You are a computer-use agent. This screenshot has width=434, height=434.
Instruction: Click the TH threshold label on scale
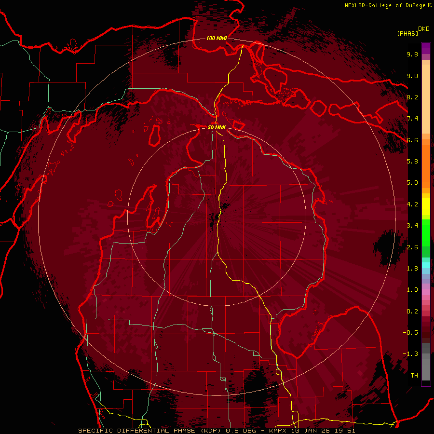click(414, 376)
